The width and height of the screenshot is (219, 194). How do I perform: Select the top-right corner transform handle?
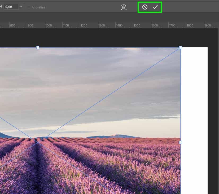click(181, 48)
